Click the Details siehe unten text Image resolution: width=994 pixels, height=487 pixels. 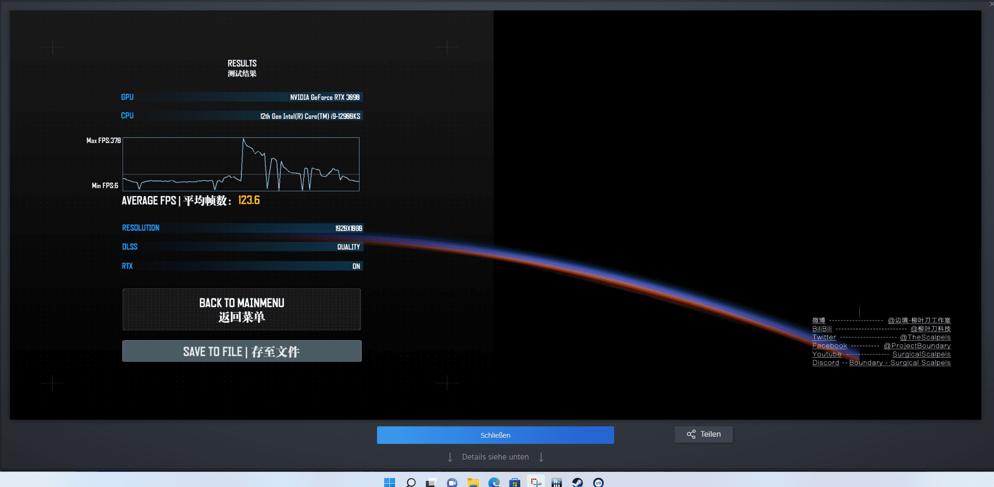point(496,457)
